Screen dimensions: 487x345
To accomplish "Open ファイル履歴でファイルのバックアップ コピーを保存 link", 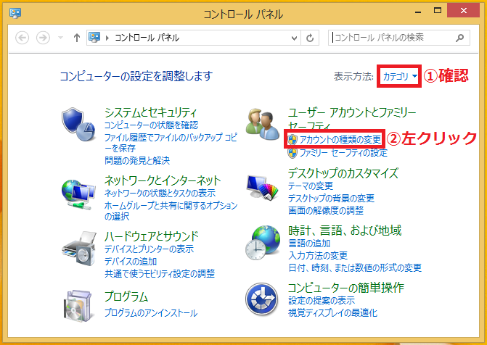I will (x=171, y=143).
